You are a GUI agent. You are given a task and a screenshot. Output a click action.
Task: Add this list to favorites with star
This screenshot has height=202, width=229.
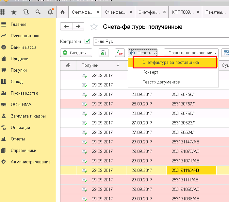[94, 27]
